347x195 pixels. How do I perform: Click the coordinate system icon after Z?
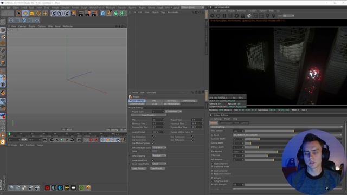(73, 14)
